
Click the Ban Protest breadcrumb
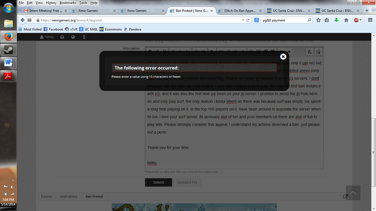(94, 196)
